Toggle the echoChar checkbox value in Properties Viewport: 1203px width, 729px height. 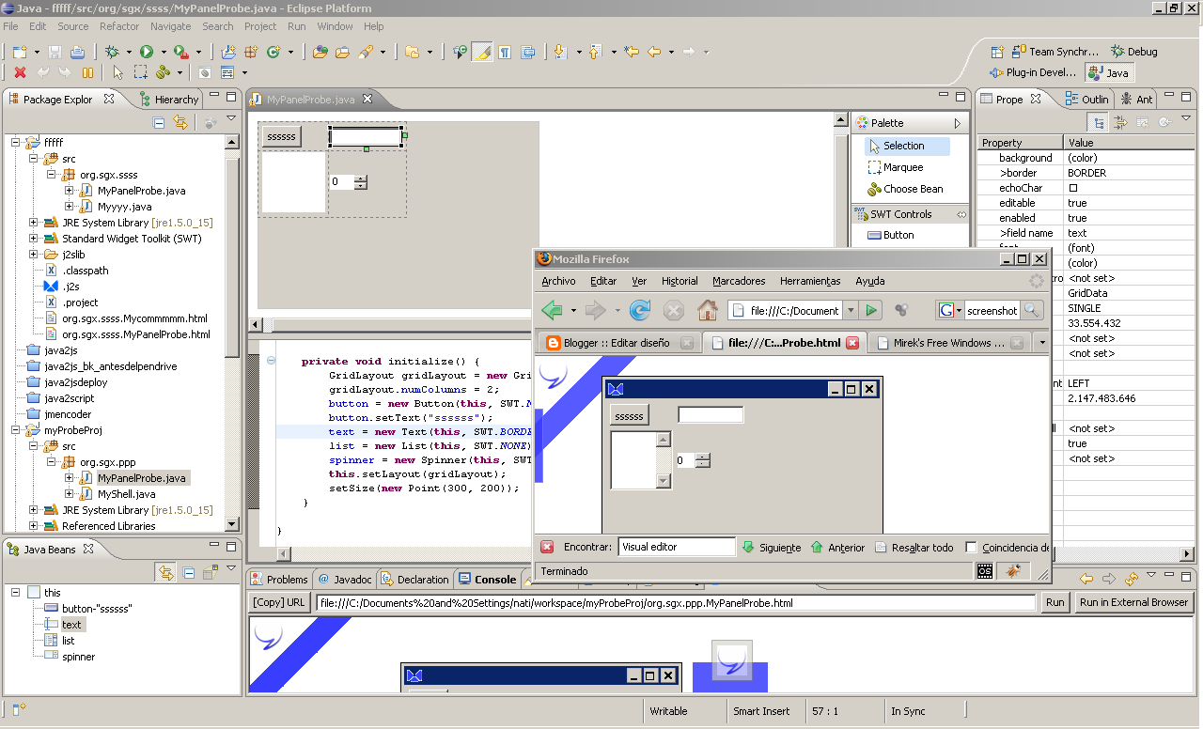tap(1073, 188)
